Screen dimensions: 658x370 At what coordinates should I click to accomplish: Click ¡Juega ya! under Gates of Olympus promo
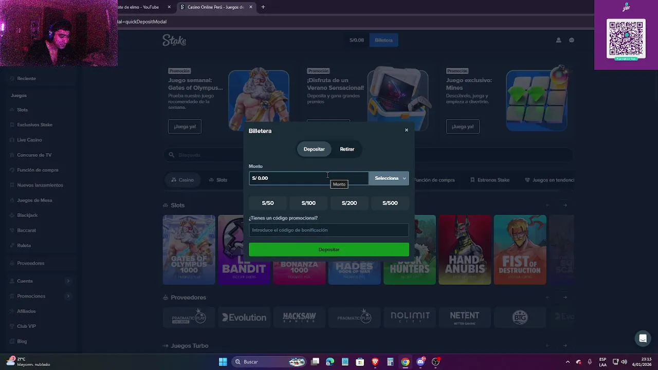tap(185, 126)
